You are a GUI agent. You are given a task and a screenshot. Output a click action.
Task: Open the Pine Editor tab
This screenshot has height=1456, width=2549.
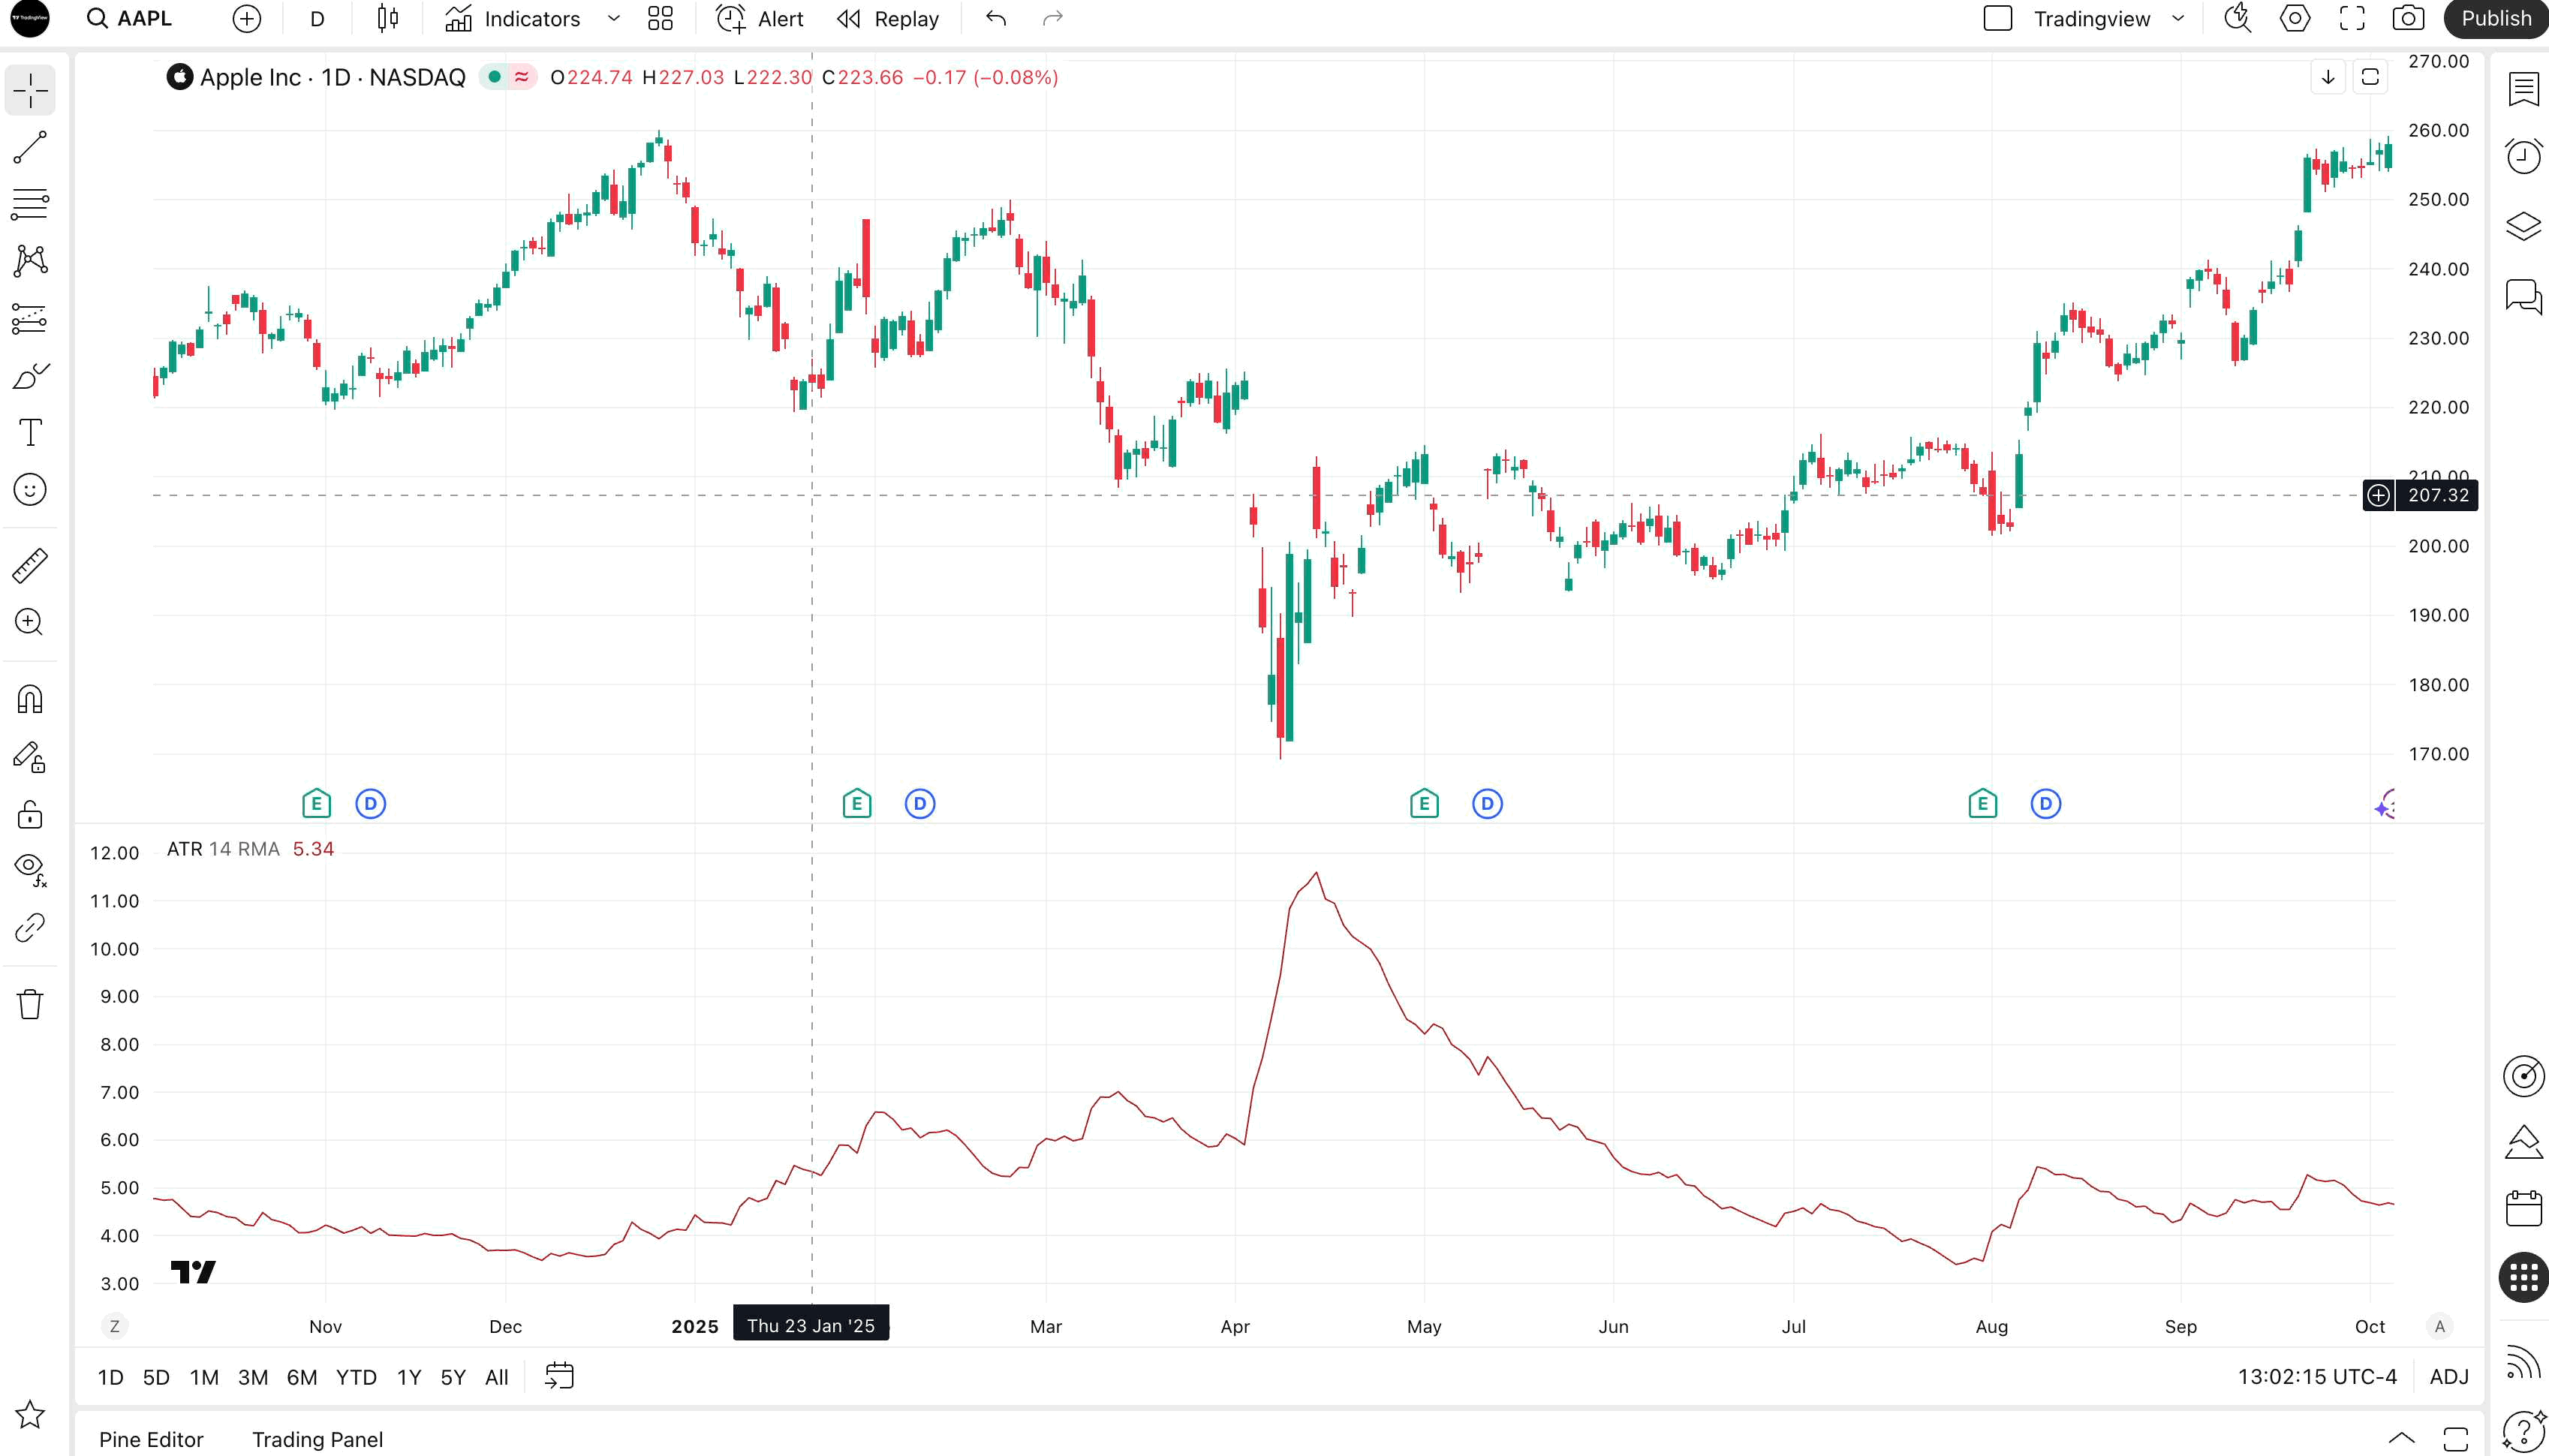point(151,1439)
